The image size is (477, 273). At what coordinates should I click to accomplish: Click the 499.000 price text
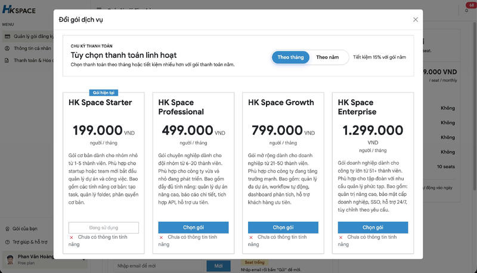pos(187,130)
